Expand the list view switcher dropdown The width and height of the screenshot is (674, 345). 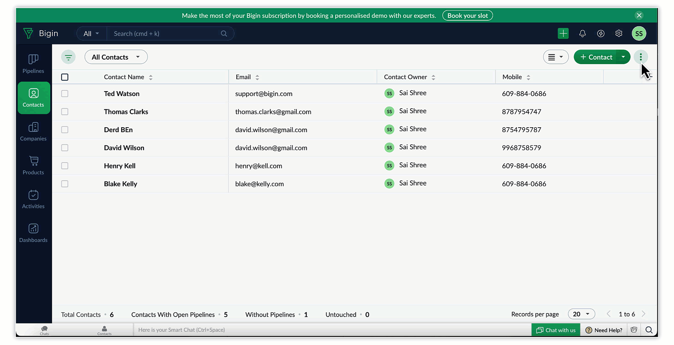555,57
